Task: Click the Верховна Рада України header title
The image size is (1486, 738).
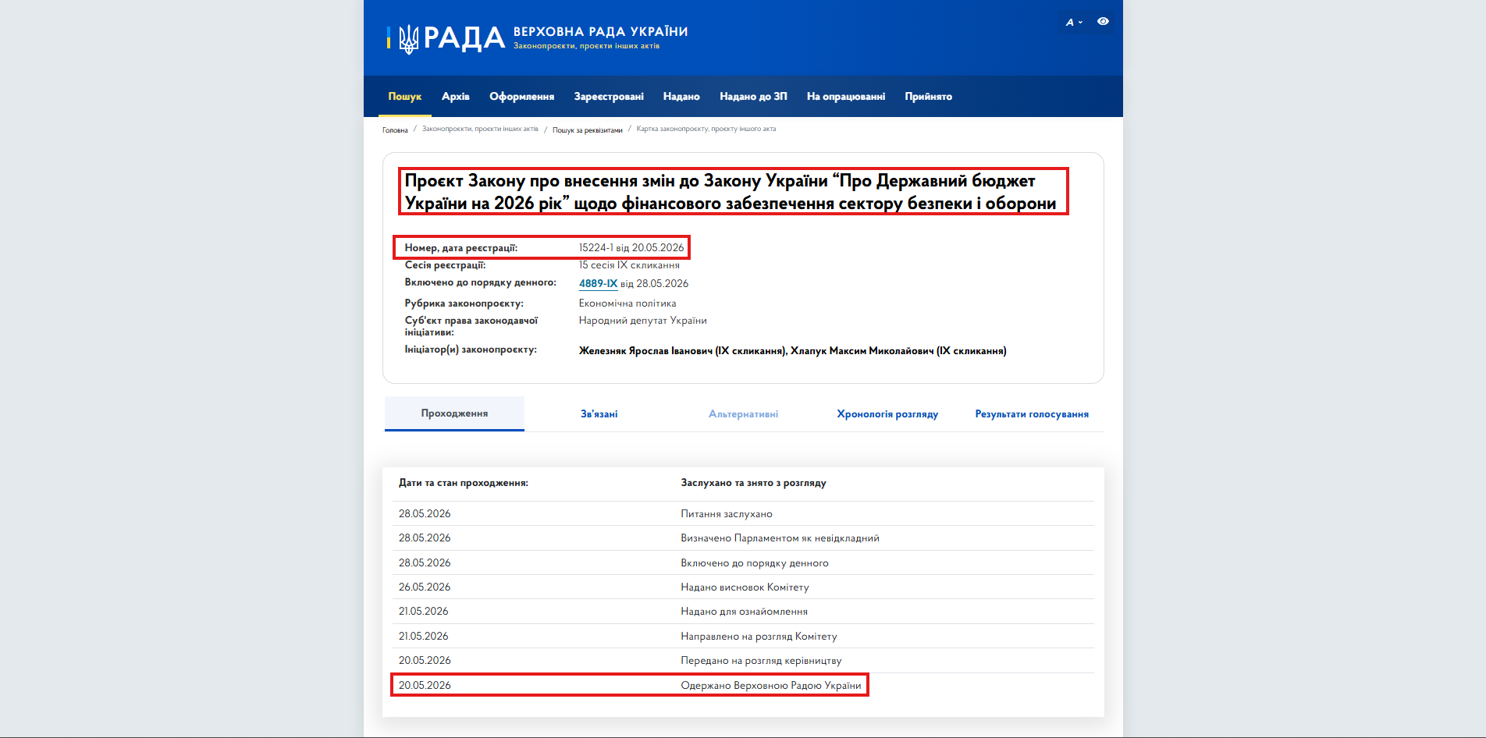Action: pos(601,32)
